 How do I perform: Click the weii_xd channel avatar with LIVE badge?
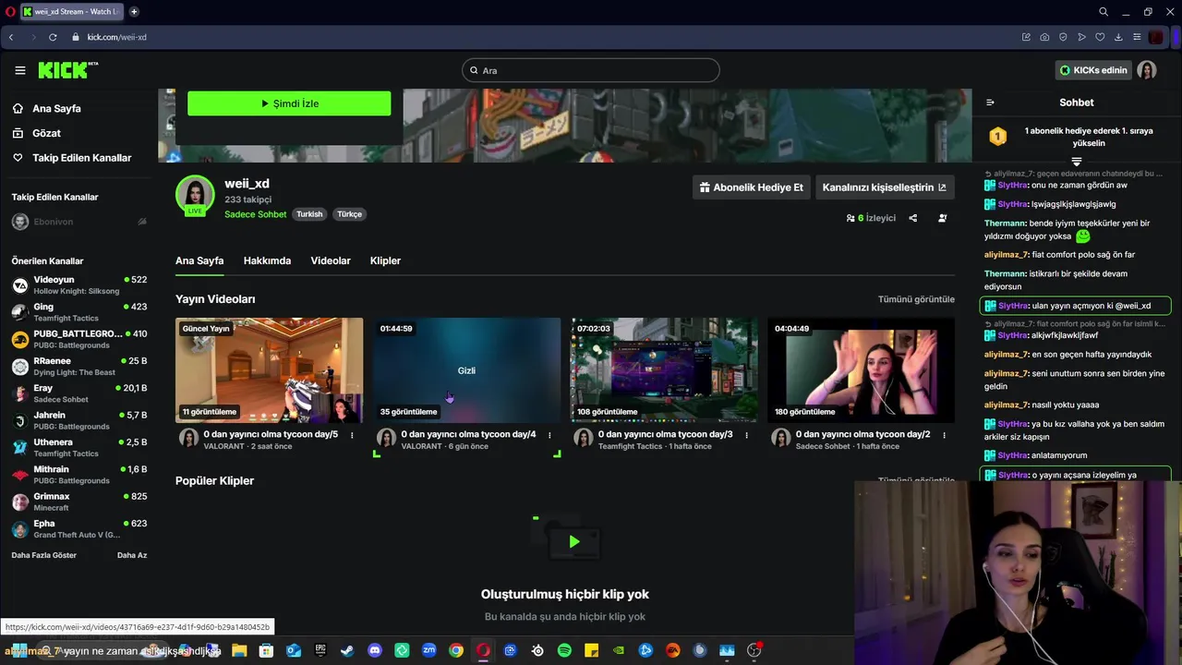195,196
